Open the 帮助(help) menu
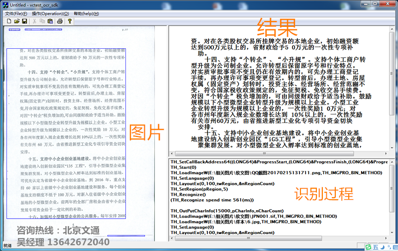The image size is (398, 251). [x=86, y=14]
